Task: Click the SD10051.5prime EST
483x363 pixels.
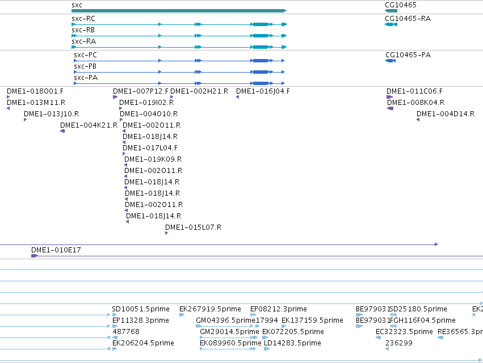Action: 115,315
